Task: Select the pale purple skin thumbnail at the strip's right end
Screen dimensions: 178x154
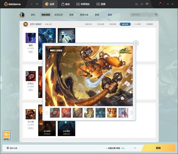Action: tap(123, 113)
